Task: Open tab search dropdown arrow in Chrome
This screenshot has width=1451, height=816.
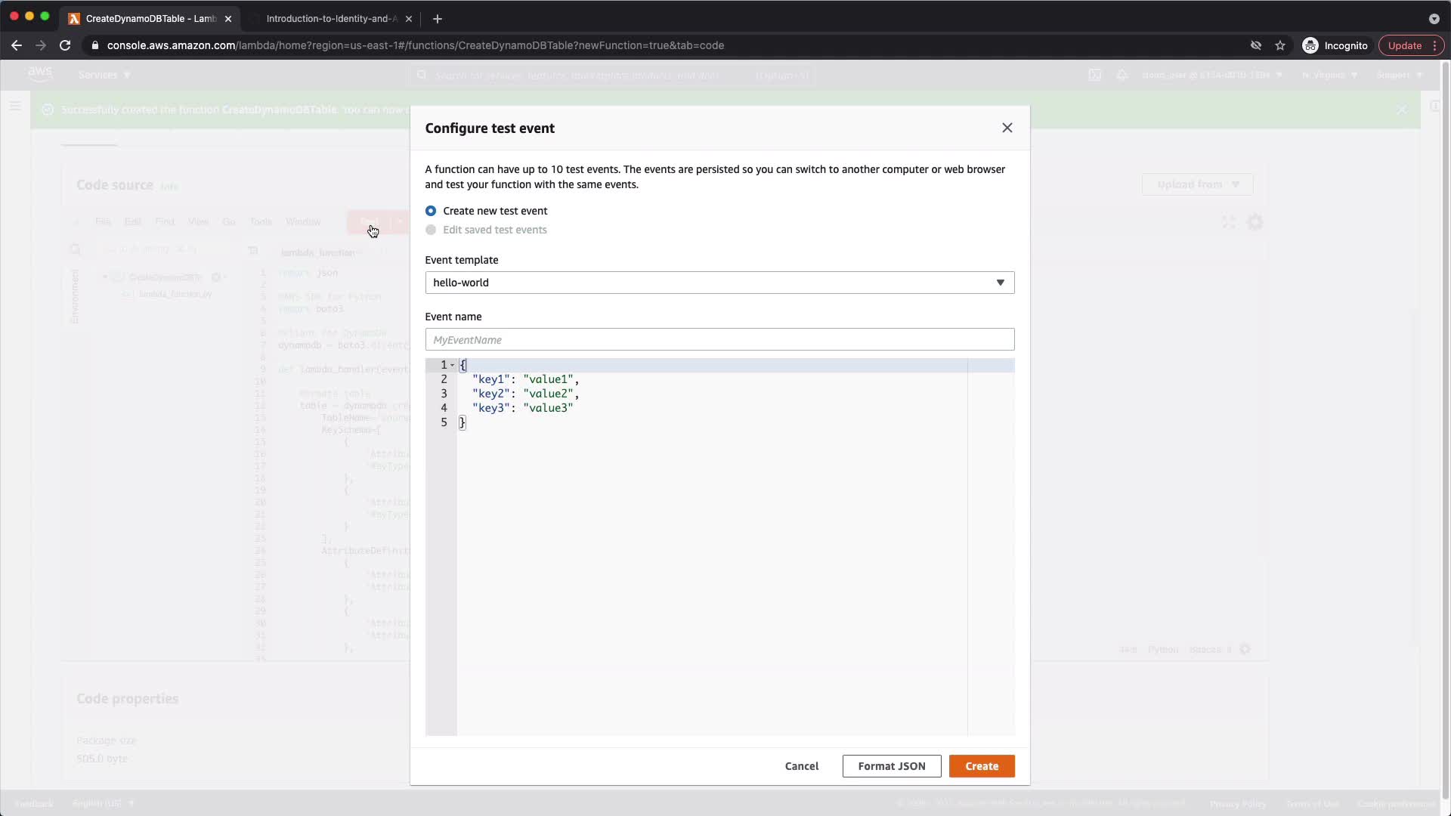Action: (1434, 18)
